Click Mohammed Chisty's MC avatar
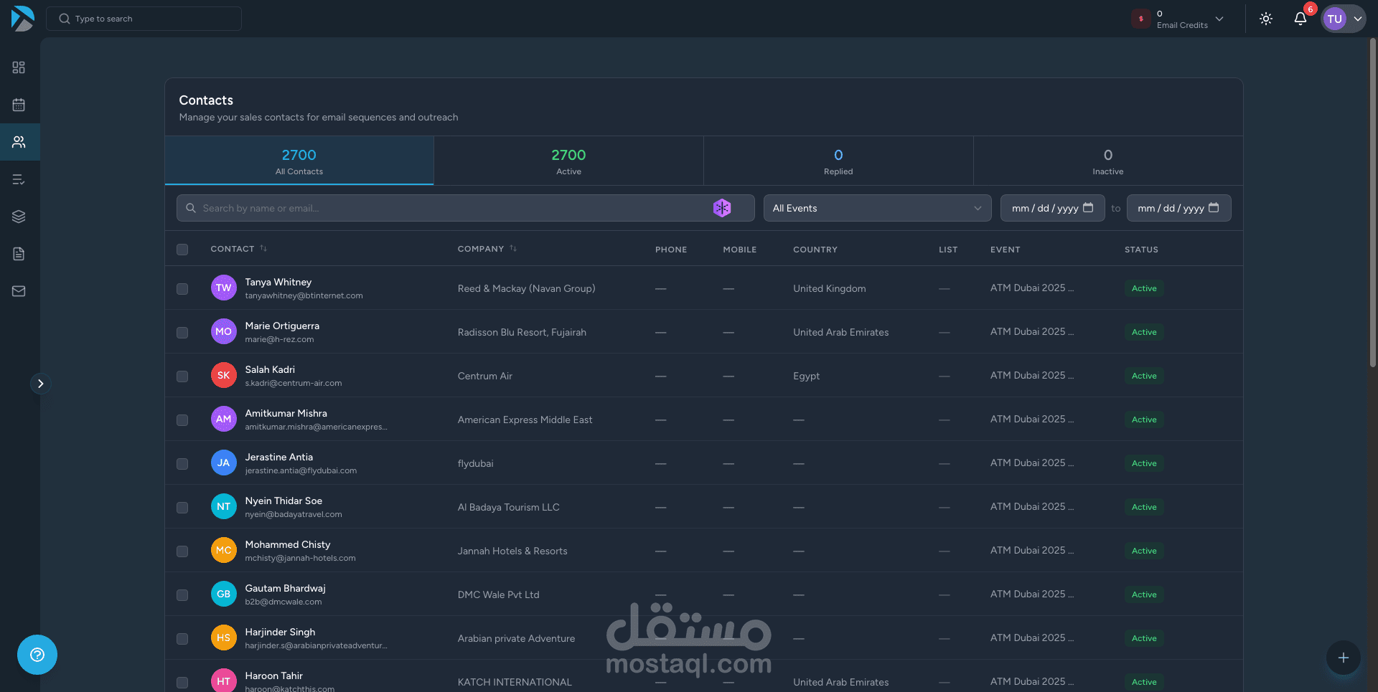 224,551
